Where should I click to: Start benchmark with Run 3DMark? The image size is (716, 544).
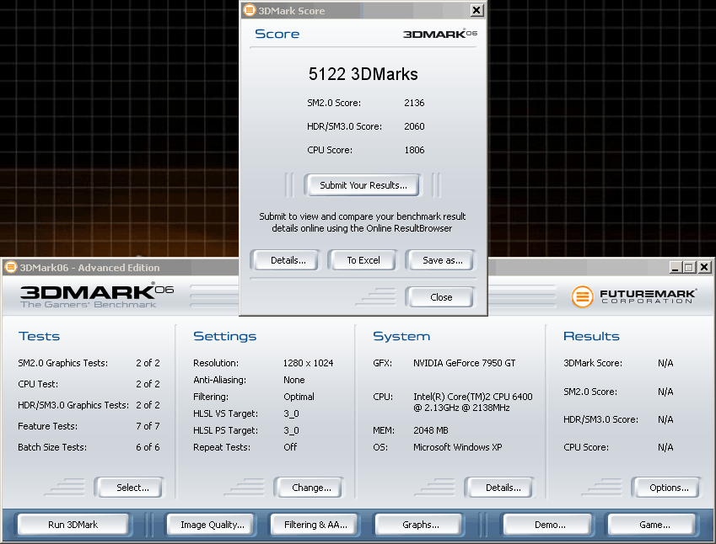[x=73, y=525]
